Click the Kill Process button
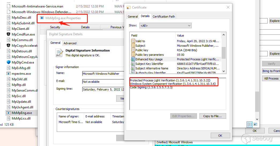 click(x=271, y=78)
